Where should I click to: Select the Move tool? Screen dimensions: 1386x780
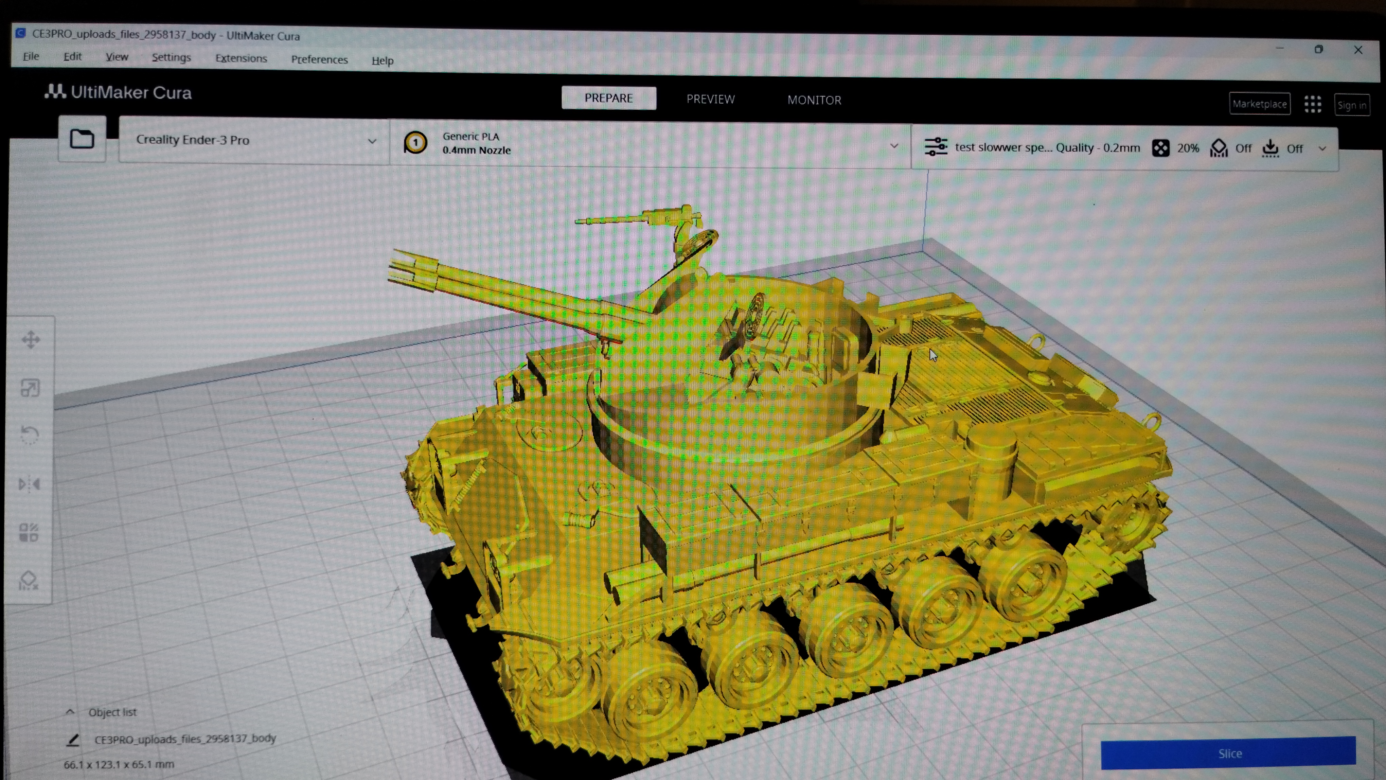[x=30, y=340]
